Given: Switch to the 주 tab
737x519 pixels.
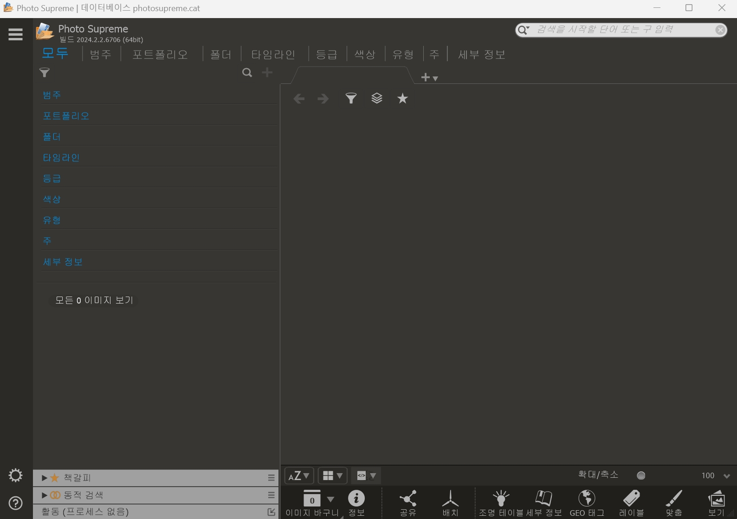Looking at the screenshot, I should coord(434,54).
